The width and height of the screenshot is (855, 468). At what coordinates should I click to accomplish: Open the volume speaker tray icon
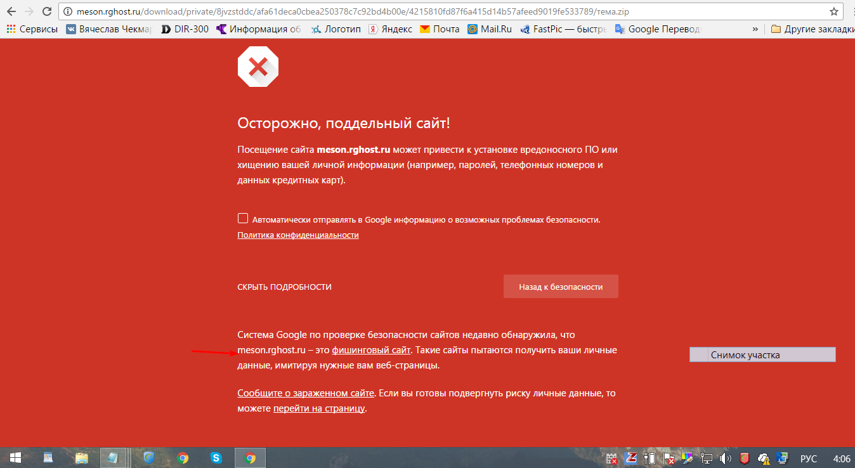tap(726, 458)
